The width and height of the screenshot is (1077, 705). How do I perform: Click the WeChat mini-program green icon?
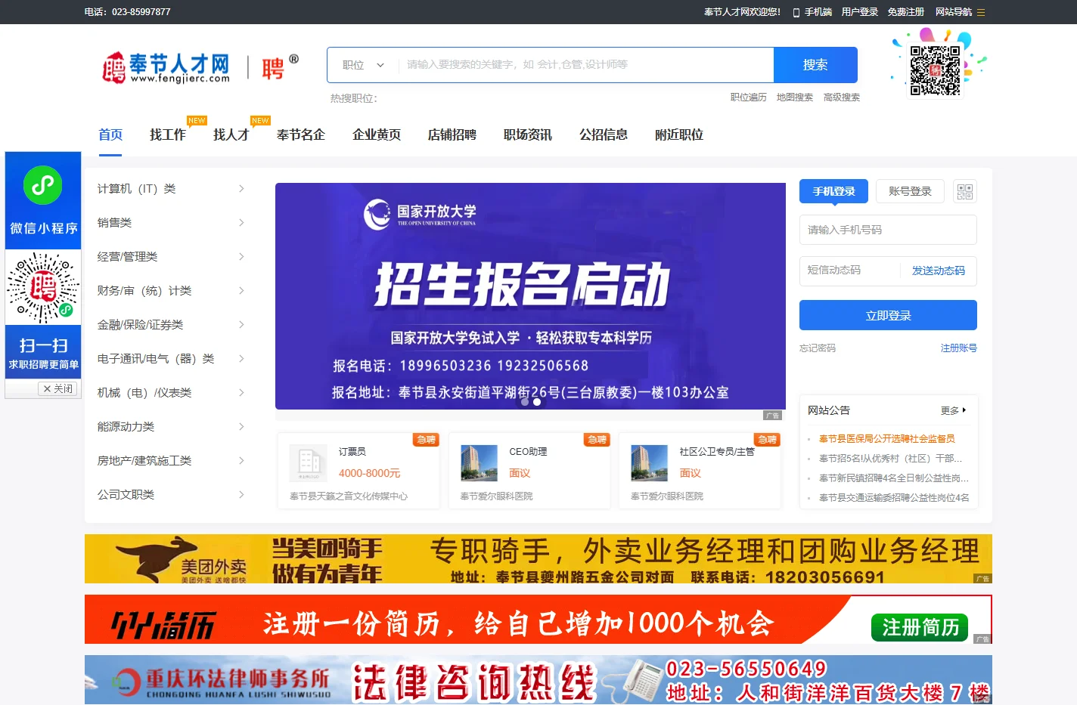click(x=43, y=185)
